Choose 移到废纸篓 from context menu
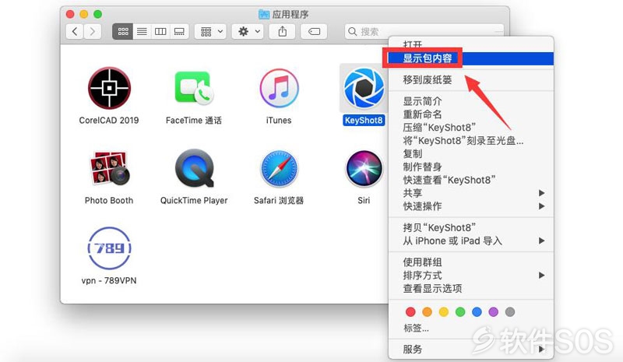This screenshot has height=362, width=623. [x=471, y=80]
